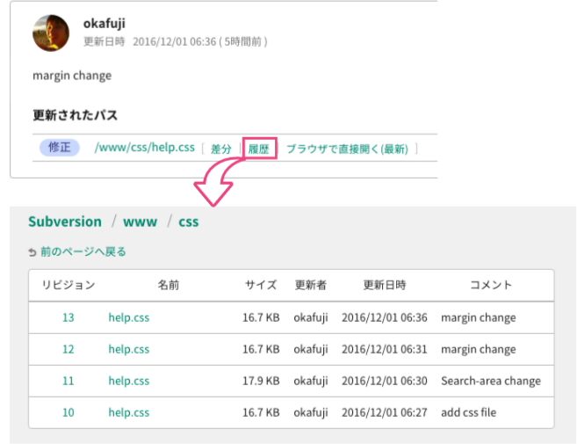Screen dimensions: 577x444
Task: Open revision 12 link
Action: 69,349
